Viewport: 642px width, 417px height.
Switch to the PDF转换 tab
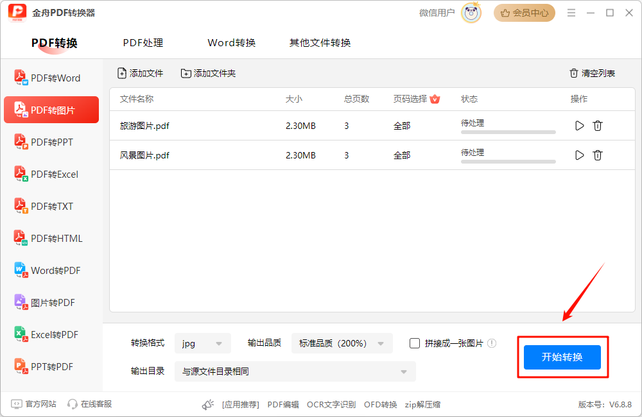coord(54,42)
